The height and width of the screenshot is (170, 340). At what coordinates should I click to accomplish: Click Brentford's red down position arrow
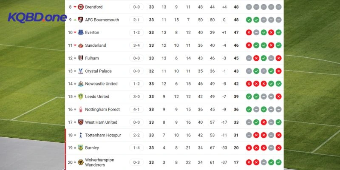(x=75, y=7)
